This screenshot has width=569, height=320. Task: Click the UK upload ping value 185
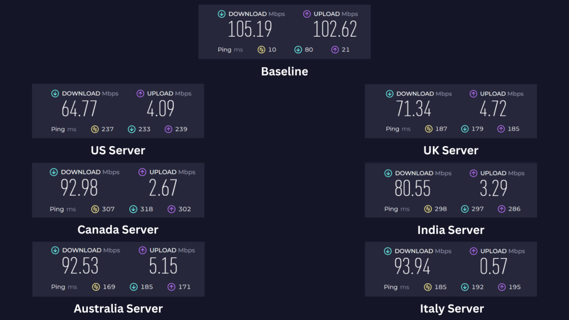coord(513,129)
